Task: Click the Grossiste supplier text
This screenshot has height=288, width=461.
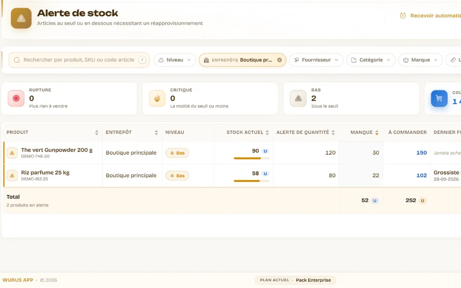Action: pyautogui.click(x=447, y=172)
